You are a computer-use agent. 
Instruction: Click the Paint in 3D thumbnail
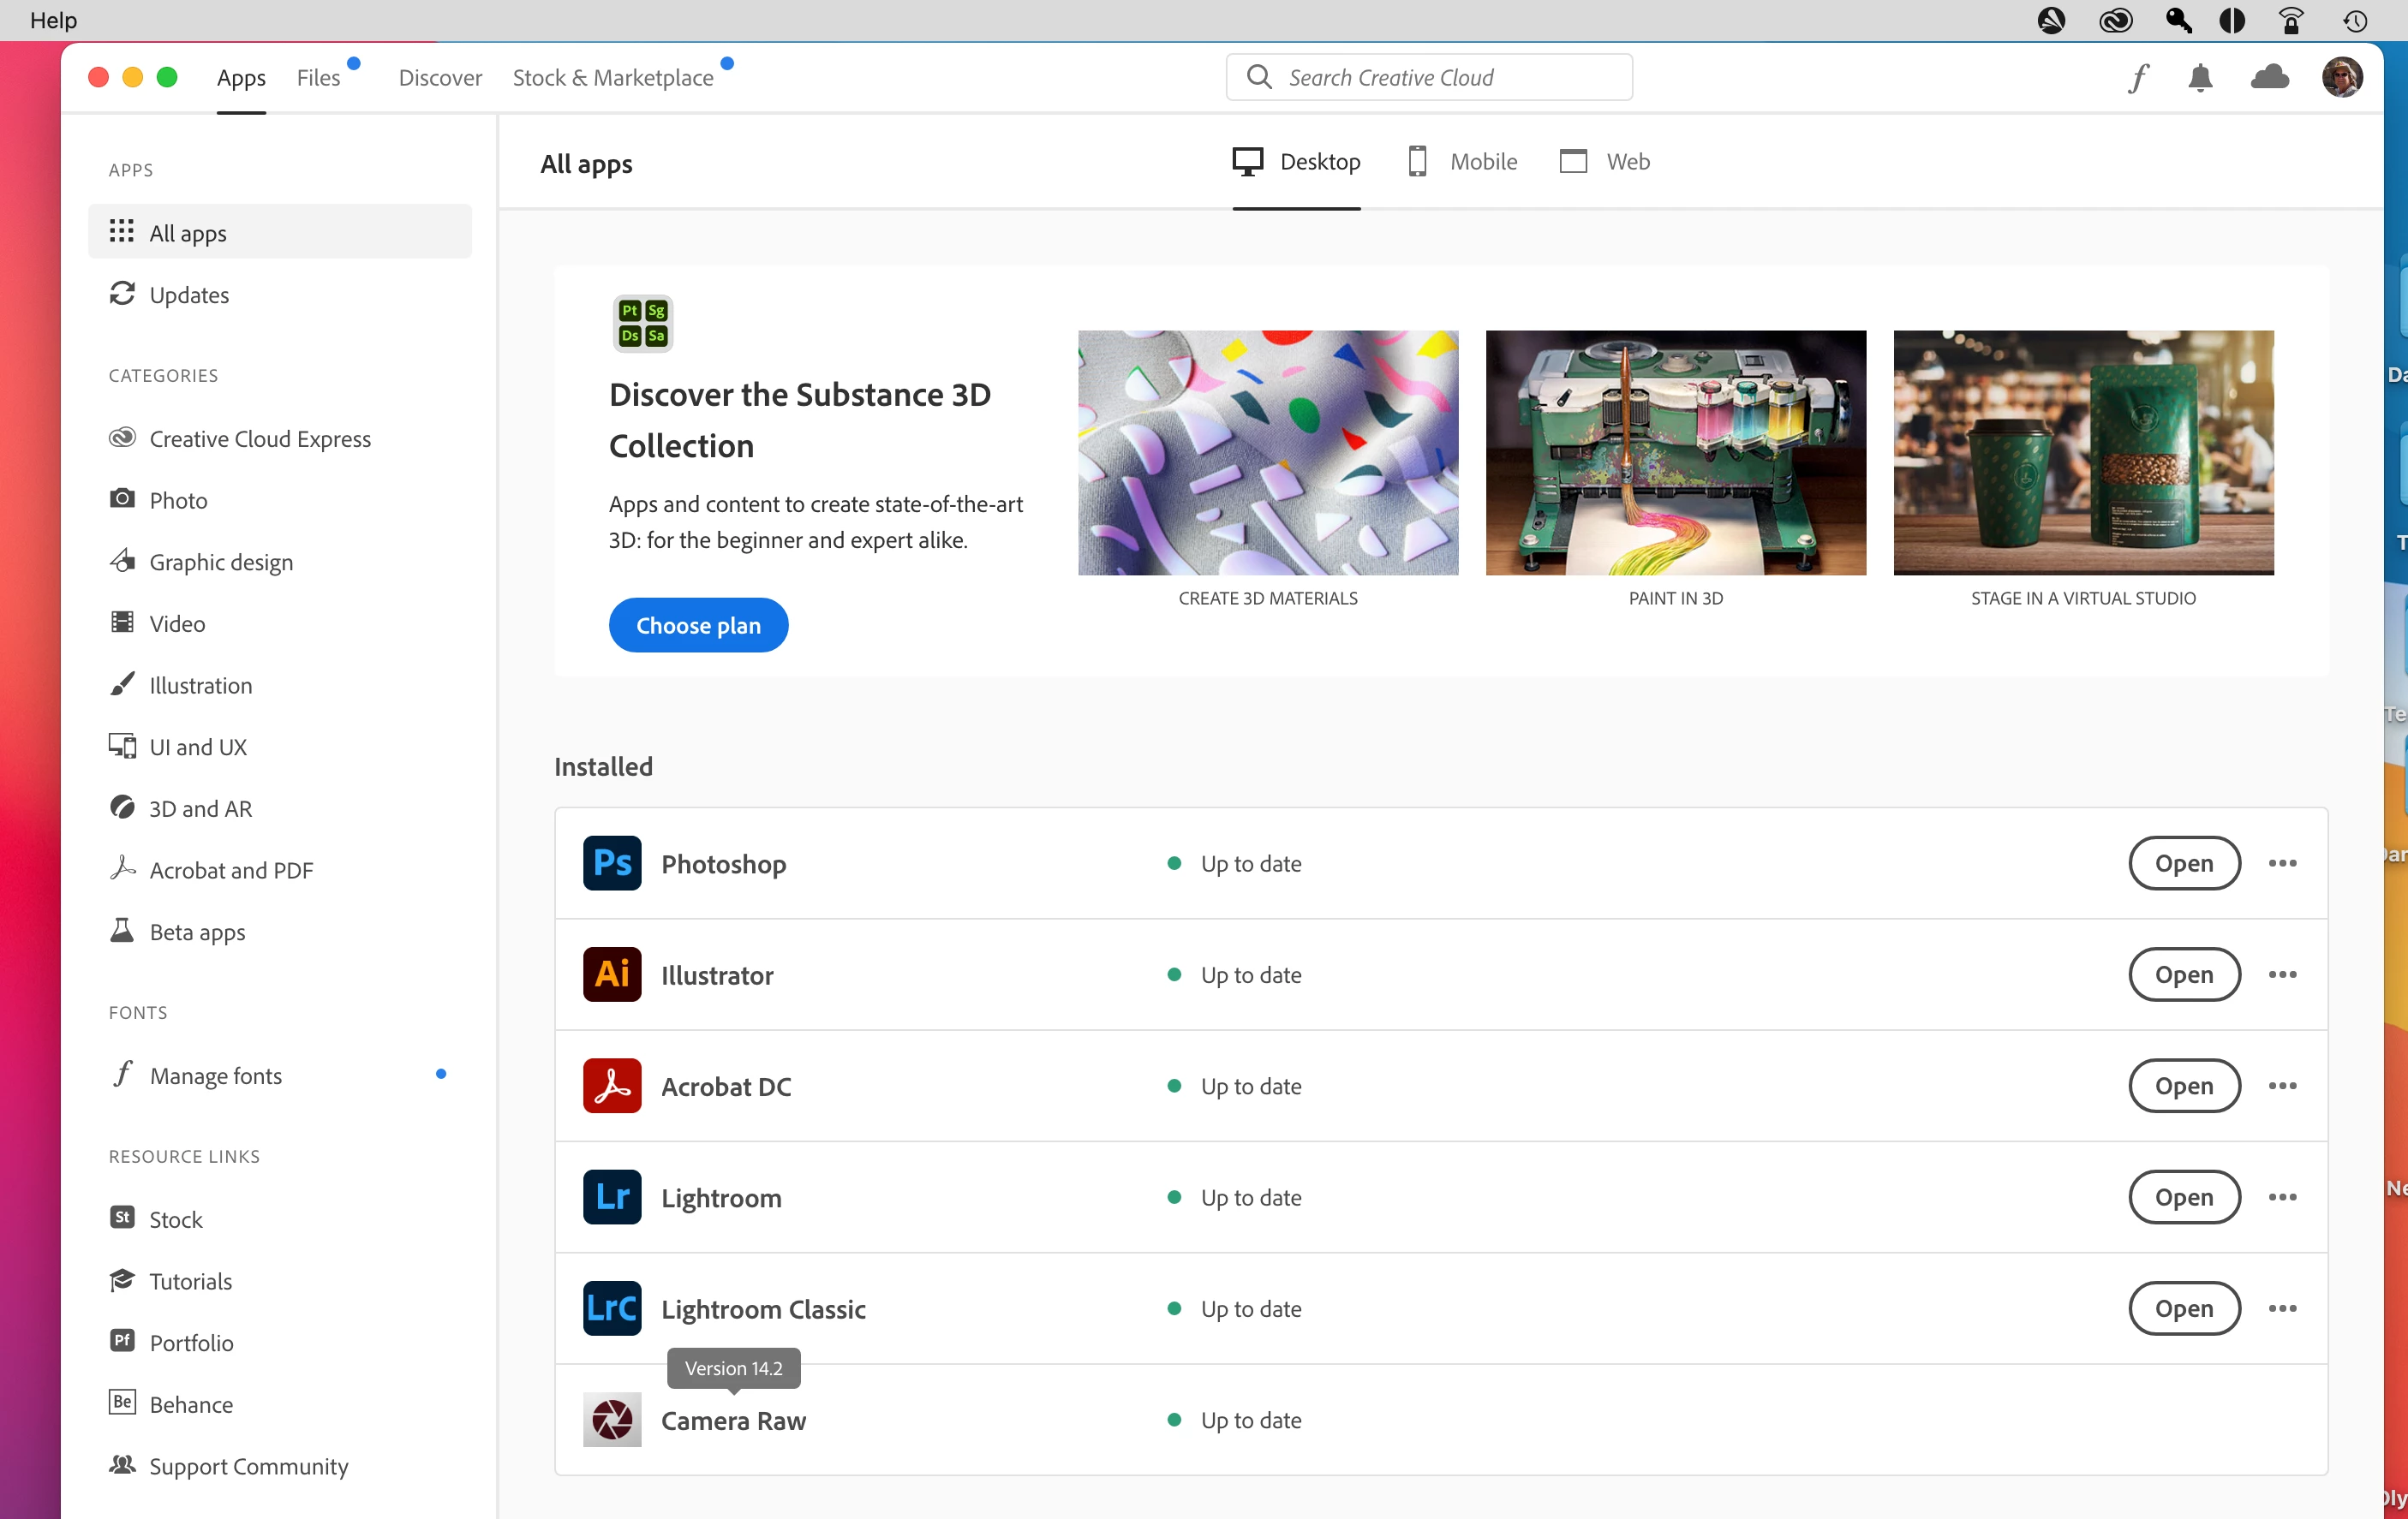click(1675, 453)
